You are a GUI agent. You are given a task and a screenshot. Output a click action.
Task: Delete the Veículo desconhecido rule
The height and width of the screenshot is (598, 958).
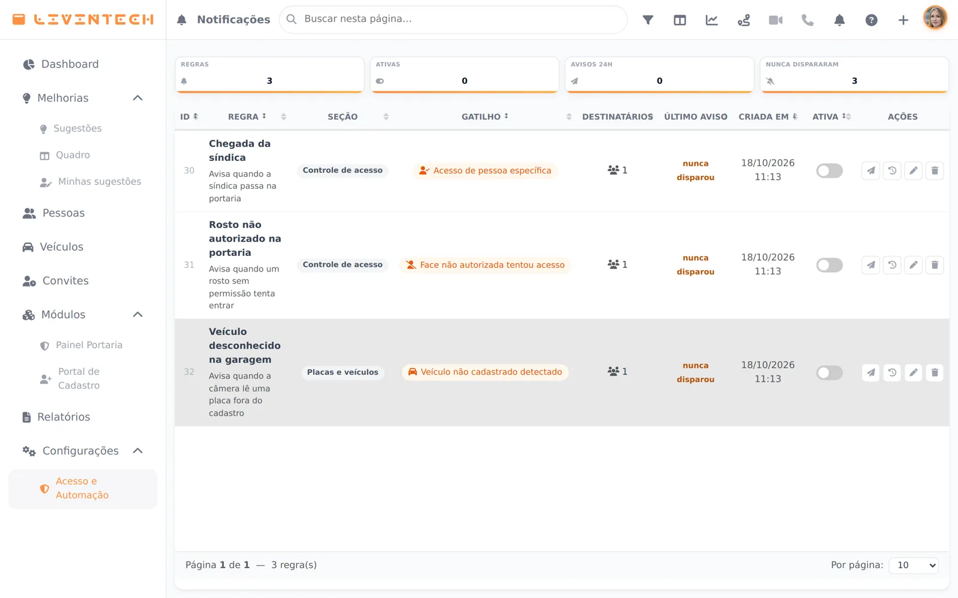(x=935, y=373)
